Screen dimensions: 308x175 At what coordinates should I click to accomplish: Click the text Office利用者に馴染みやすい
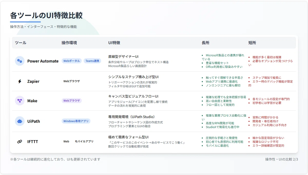coord(224,67)
